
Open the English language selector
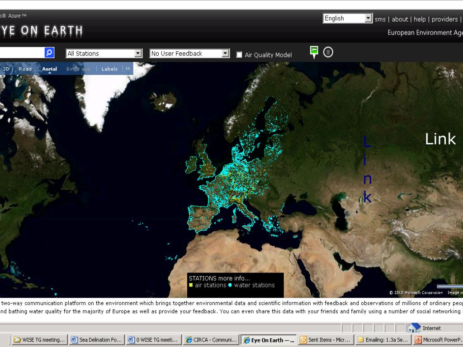(368, 19)
